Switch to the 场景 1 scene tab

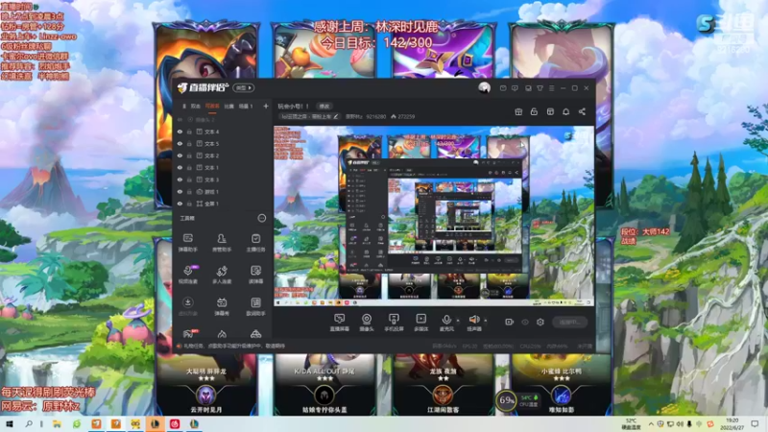246,107
